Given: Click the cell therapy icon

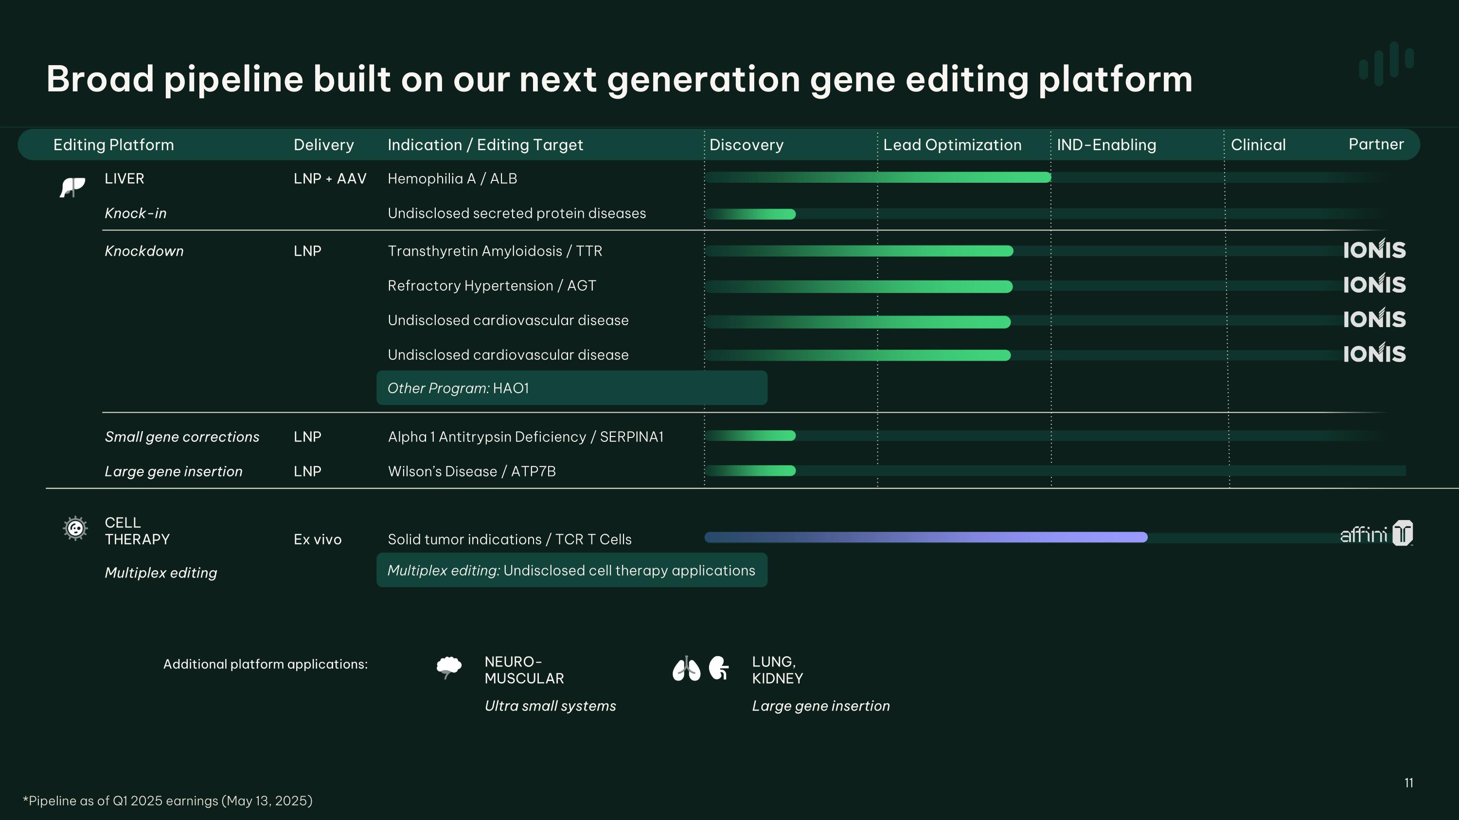Looking at the screenshot, I should click(x=75, y=528).
